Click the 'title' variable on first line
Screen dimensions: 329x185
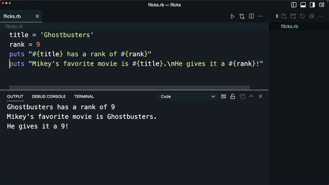click(19, 35)
